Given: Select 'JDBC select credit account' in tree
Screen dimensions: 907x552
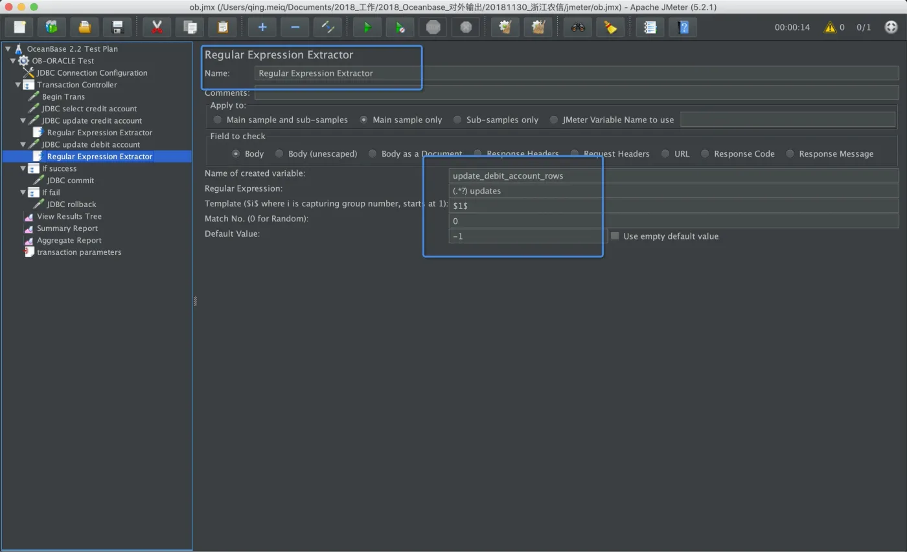Looking at the screenshot, I should tap(89, 109).
